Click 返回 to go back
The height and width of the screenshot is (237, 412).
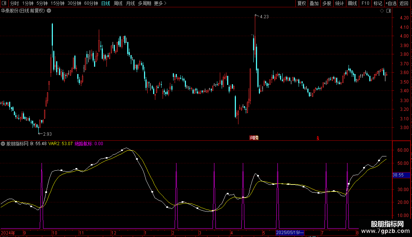pyautogui.click(x=404, y=3)
